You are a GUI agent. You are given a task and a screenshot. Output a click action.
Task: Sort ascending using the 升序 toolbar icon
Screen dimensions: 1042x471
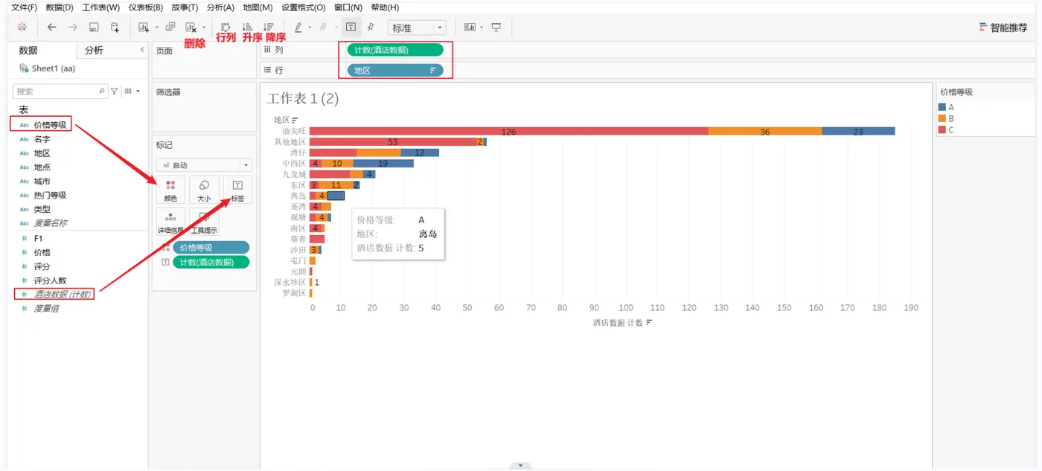tap(248, 27)
